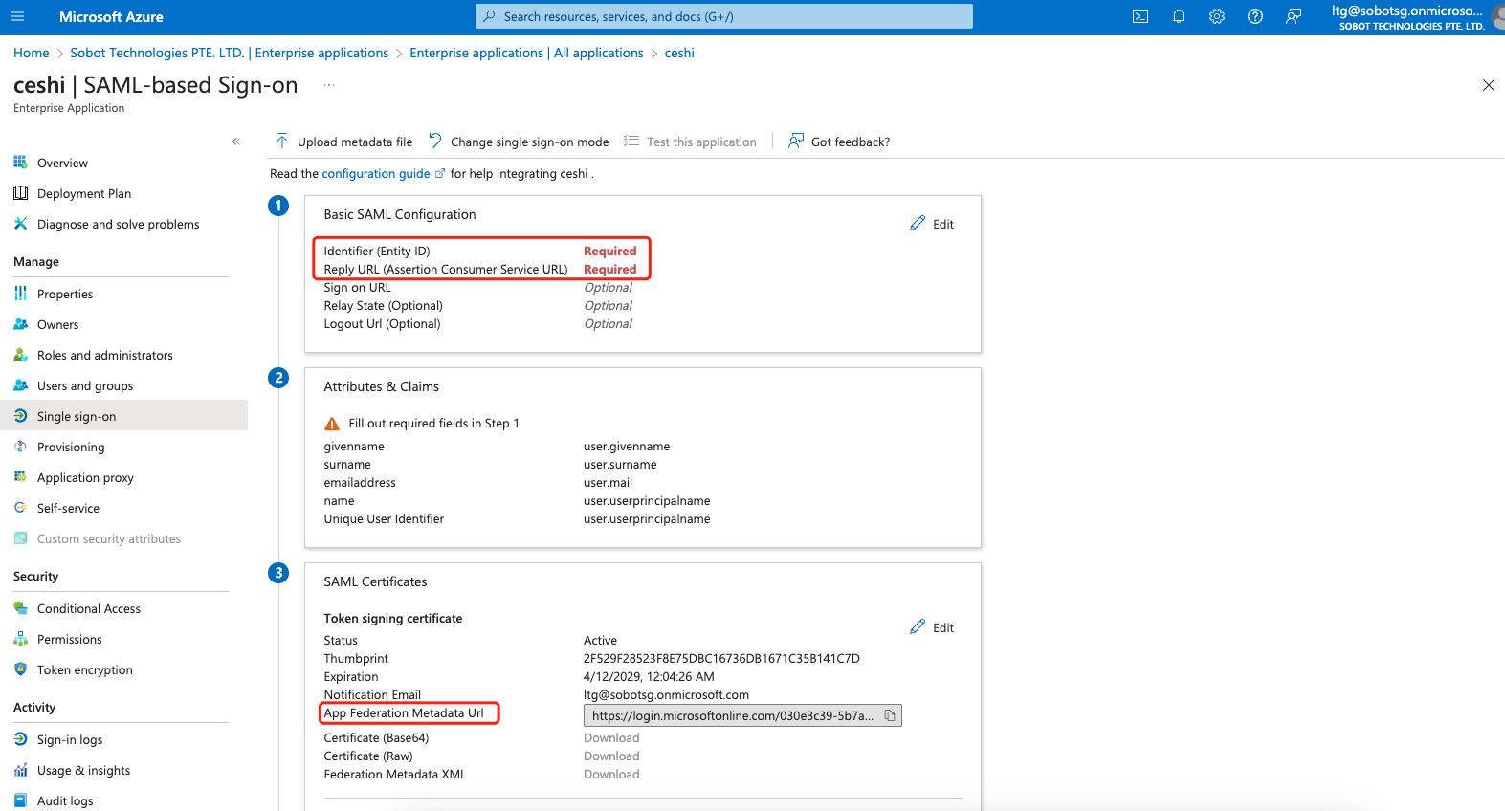This screenshot has height=811, width=1505.
Task: Click the expiration date 4/12/2029
Action: (649, 676)
